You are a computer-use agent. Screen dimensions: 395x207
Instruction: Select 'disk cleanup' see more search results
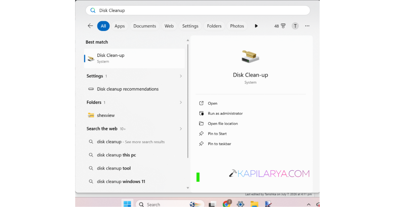point(134,142)
